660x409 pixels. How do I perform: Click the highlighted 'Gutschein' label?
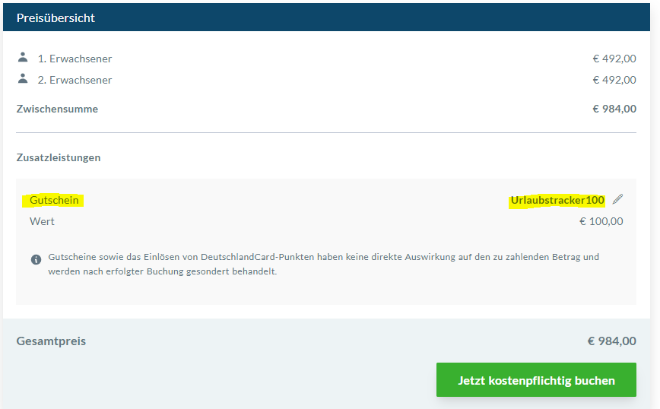coord(54,200)
